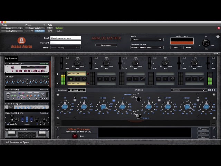Viewport: 221px width, 166px height.
Task: Click the settings gear icon at top right
Action: [x=218, y=36]
